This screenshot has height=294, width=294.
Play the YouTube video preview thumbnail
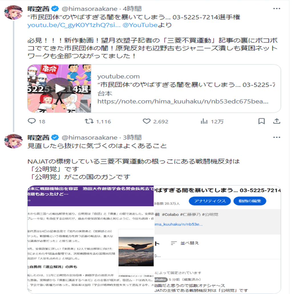(59, 88)
